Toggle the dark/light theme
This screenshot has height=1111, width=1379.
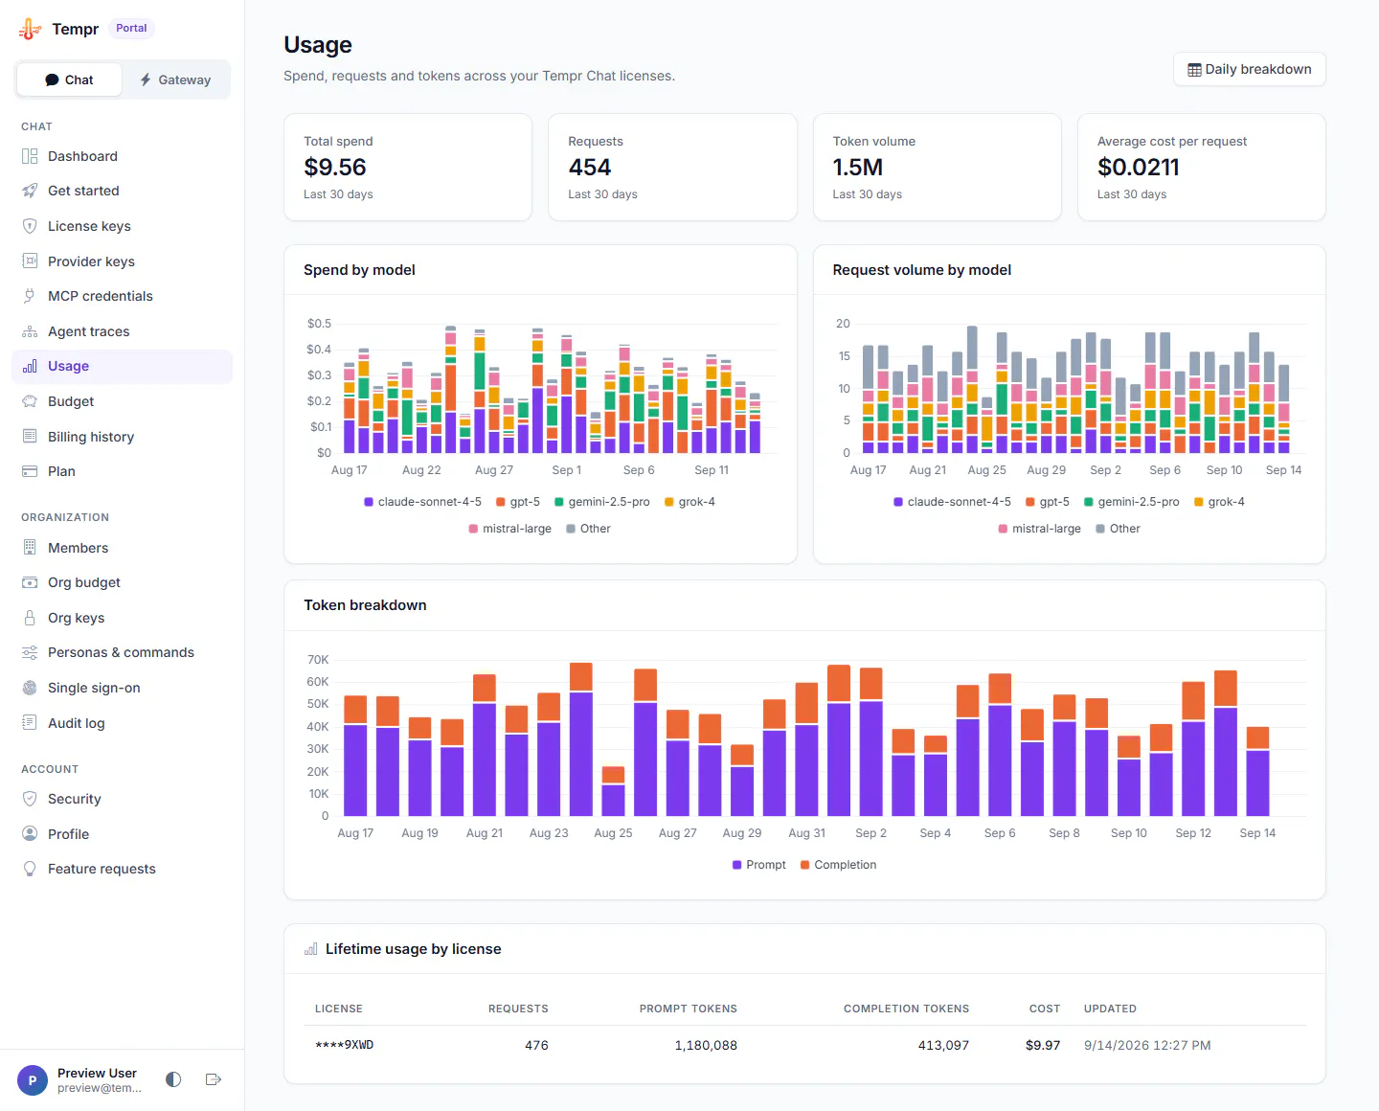pyautogui.click(x=173, y=1079)
